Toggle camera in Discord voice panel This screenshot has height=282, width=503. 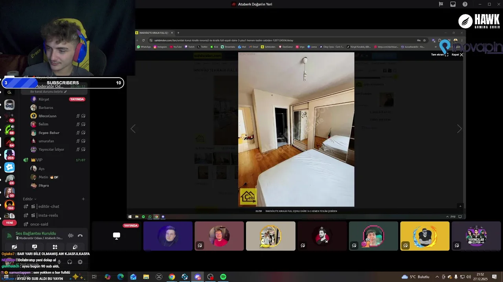tap(14, 247)
